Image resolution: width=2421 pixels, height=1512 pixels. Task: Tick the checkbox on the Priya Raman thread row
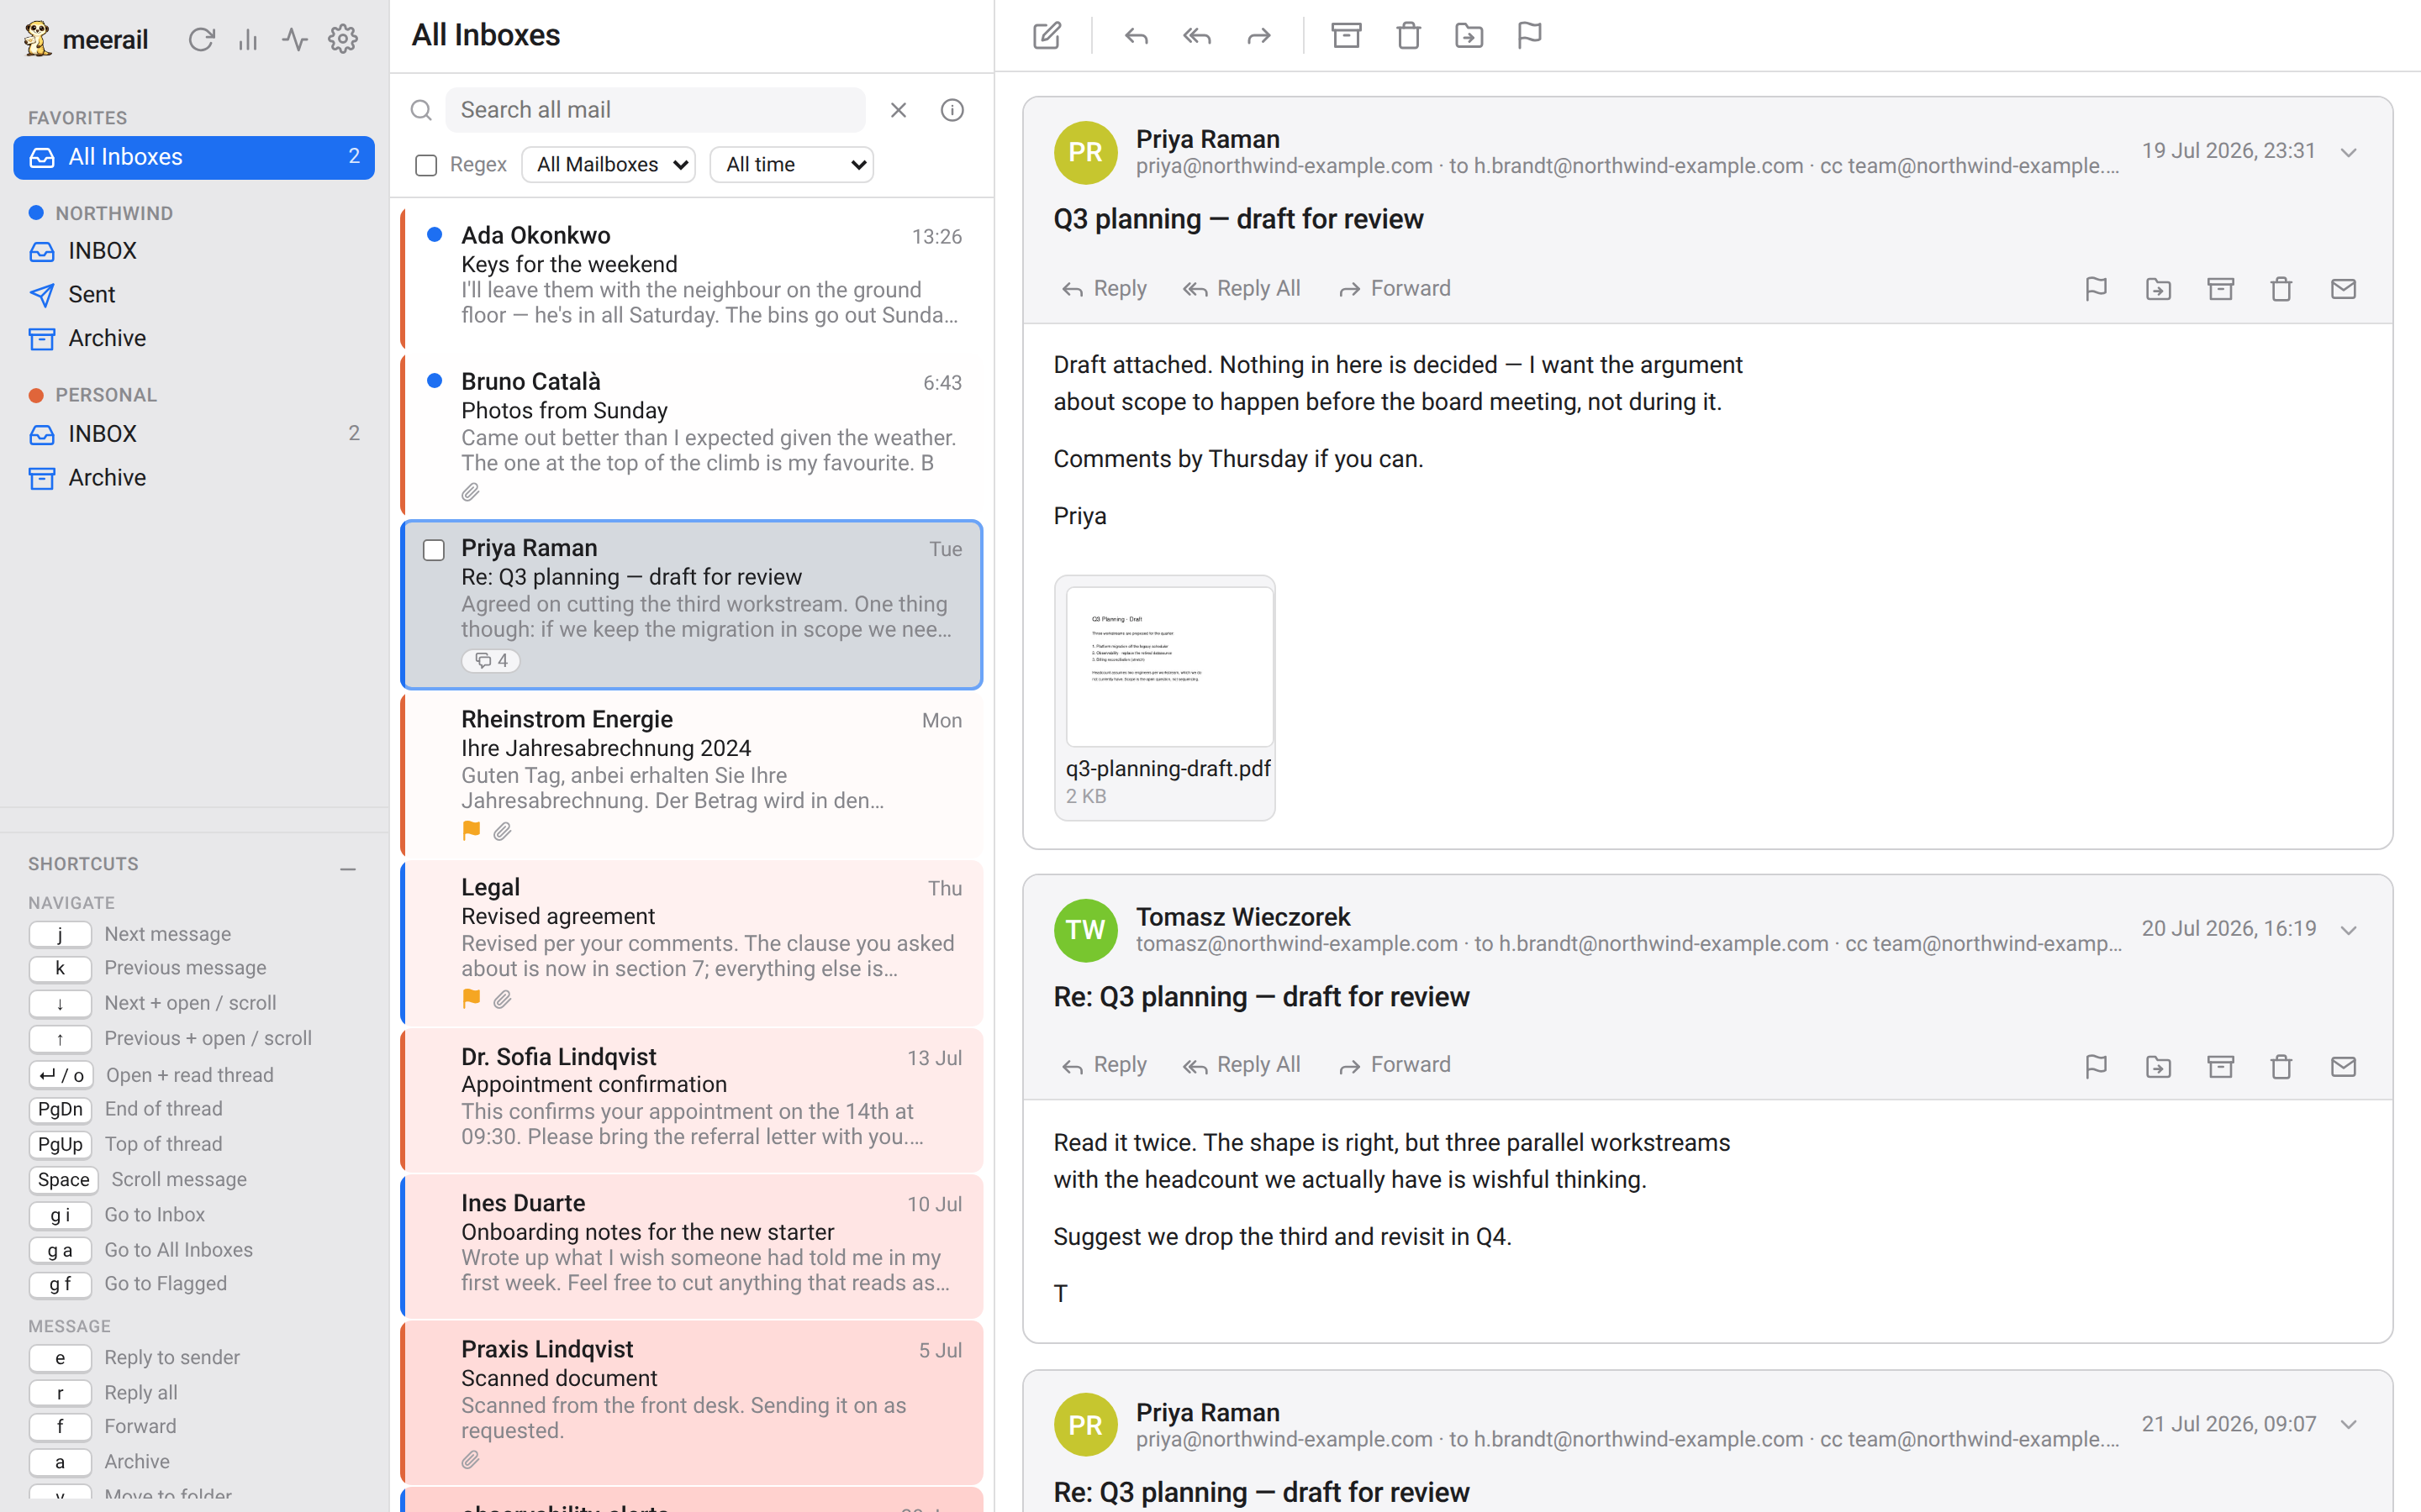click(x=433, y=550)
